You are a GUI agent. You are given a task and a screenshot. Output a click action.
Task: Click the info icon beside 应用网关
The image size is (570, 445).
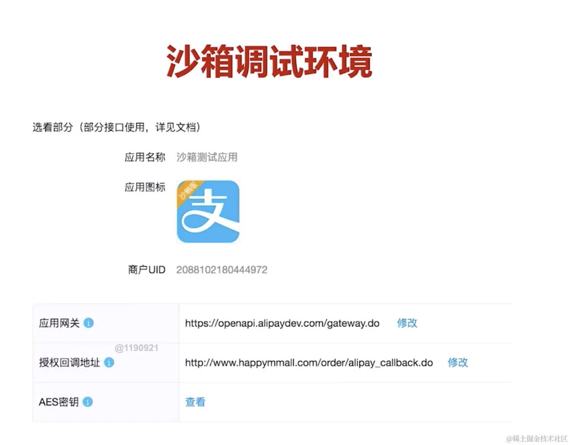(88, 323)
